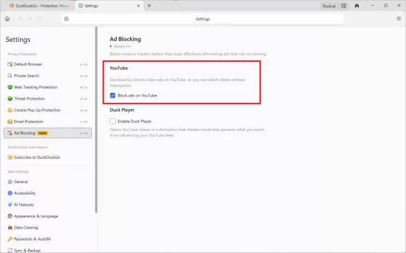Open Default Browser settings
This screenshot has height=253, width=406.
(47, 64)
